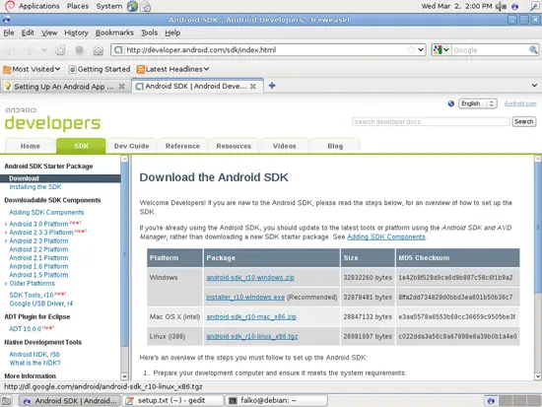Image resolution: width=542 pixels, height=407 pixels.
Task: Open the Applications menu in top panel
Action: click(x=38, y=6)
